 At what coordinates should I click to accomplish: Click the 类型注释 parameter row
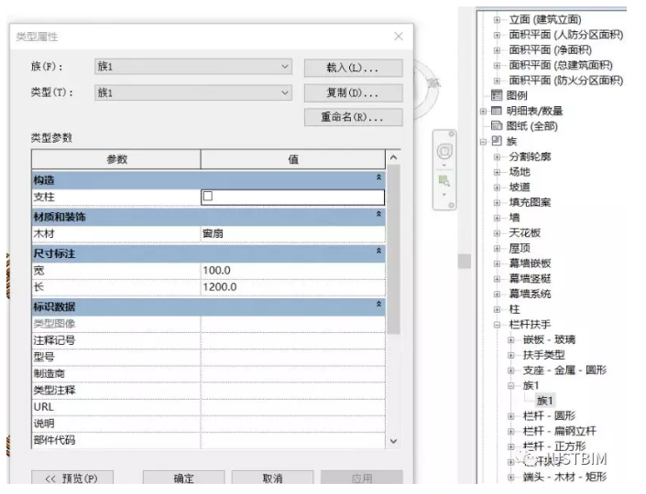[209, 391]
